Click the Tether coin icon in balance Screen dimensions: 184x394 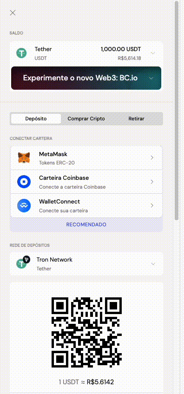22,53
